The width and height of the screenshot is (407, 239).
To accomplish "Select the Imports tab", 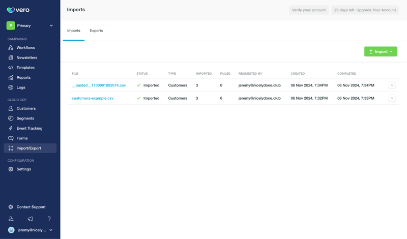I will tap(74, 31).
